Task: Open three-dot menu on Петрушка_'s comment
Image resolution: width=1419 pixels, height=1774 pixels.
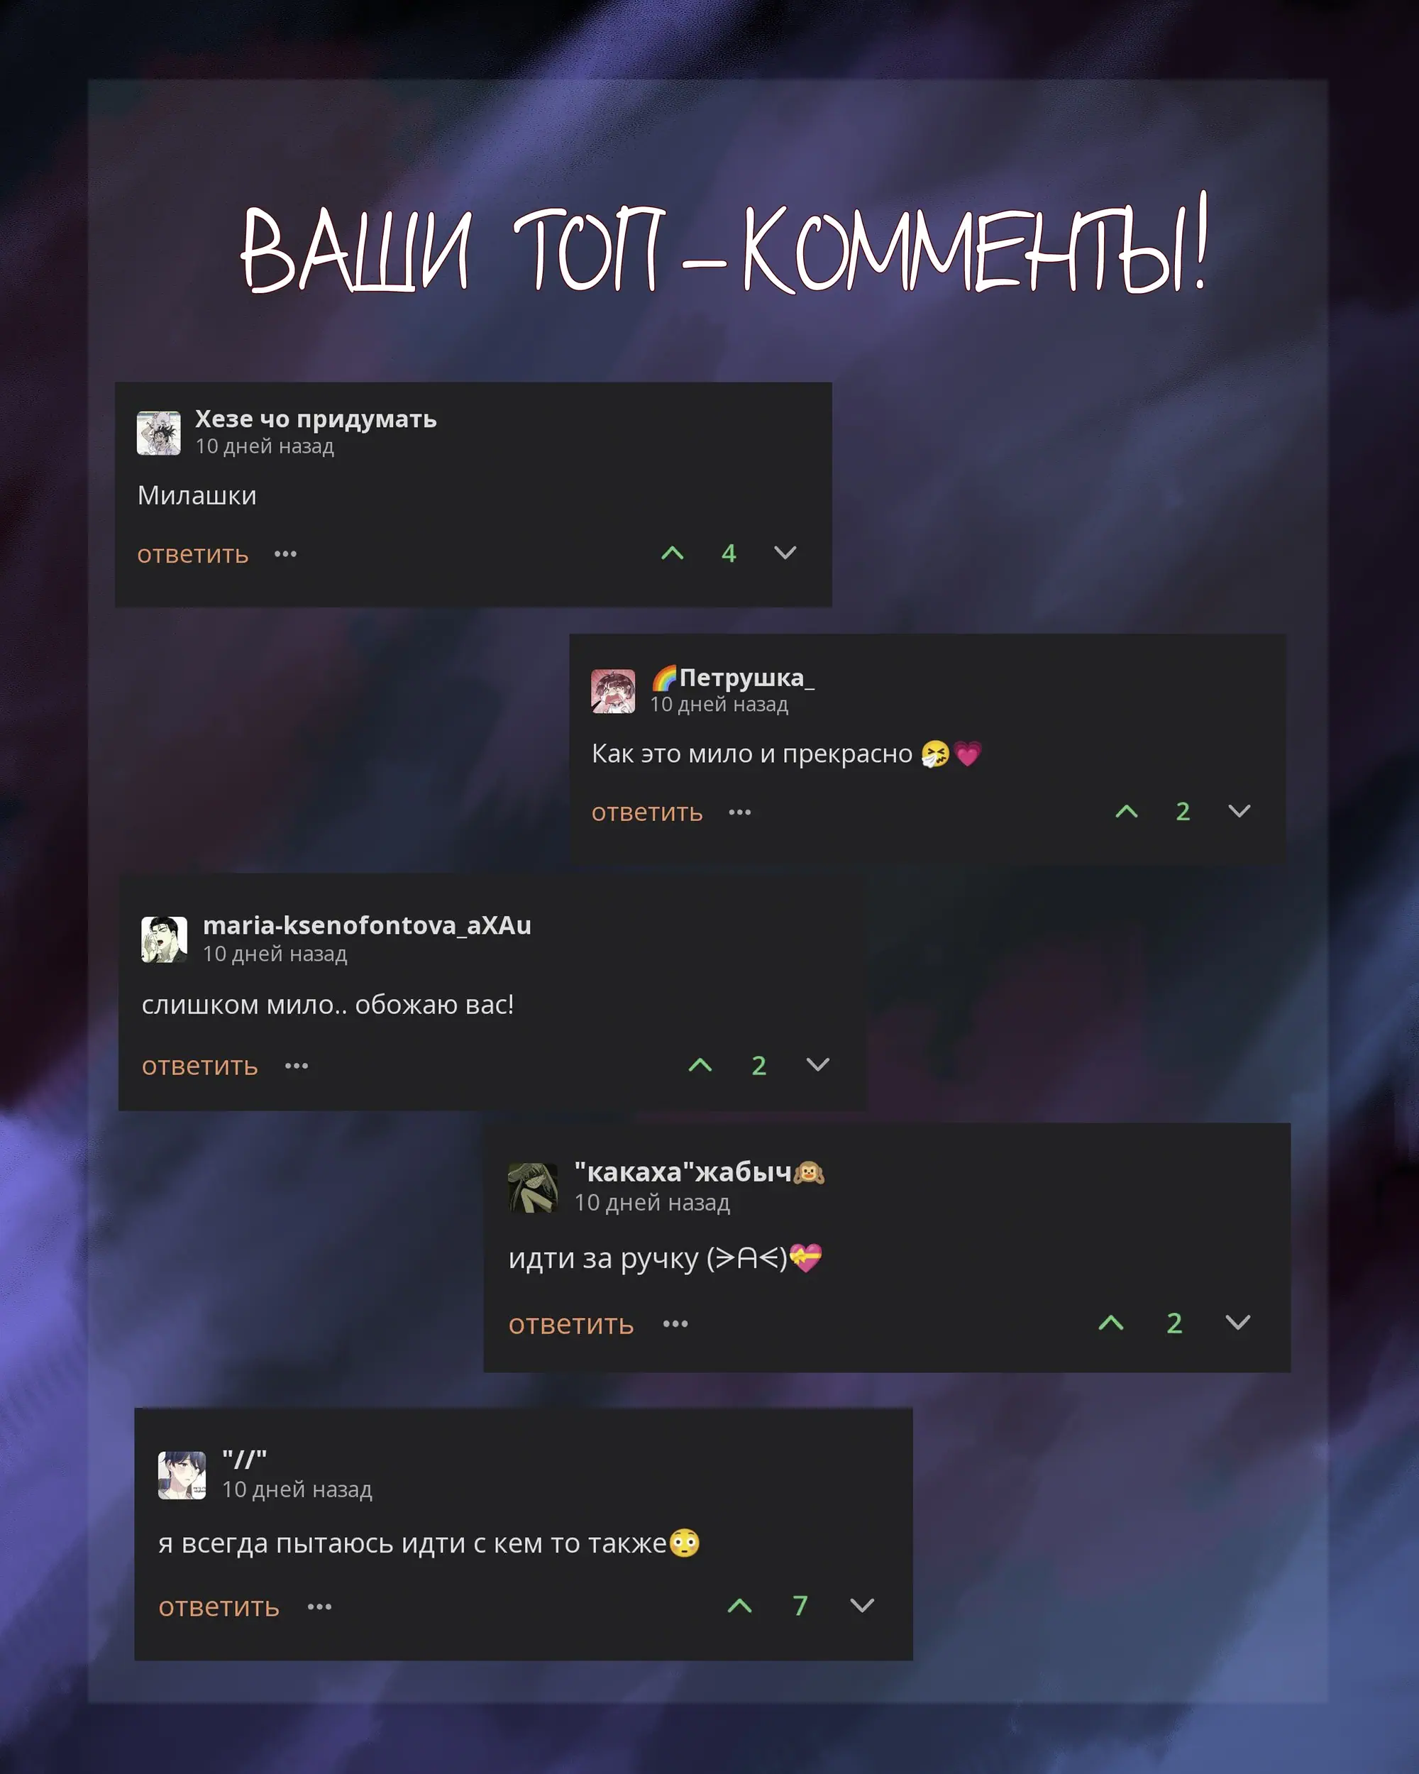Action: tap(739, 812)
